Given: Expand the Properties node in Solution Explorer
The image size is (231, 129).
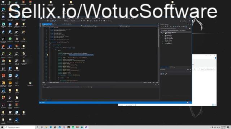Looking at the screenshot, I should pyautogui.click(x=163, y=34).
